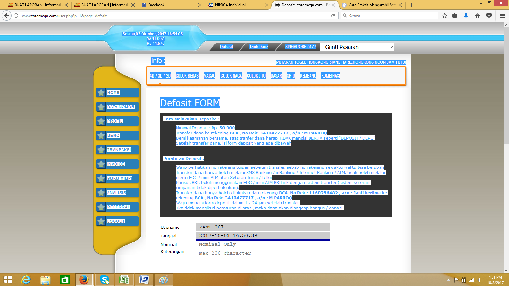Open Excel from the taskbar
The height and width of the screenshot is (286, 509).
point(124,280)
